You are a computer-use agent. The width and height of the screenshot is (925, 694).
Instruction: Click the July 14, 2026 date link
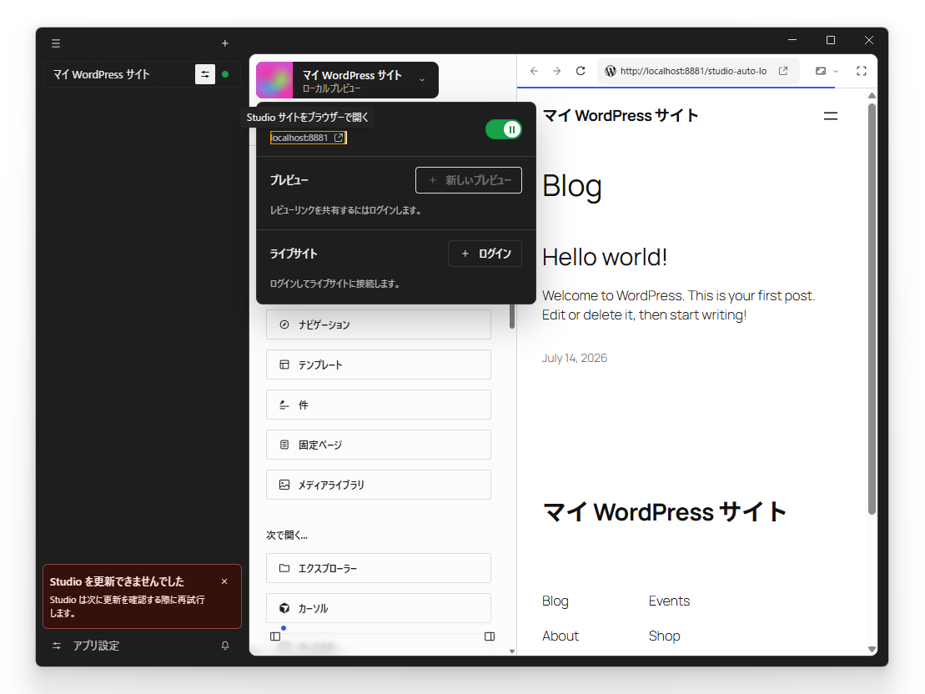pyautogui.click(x=575, y=358)
